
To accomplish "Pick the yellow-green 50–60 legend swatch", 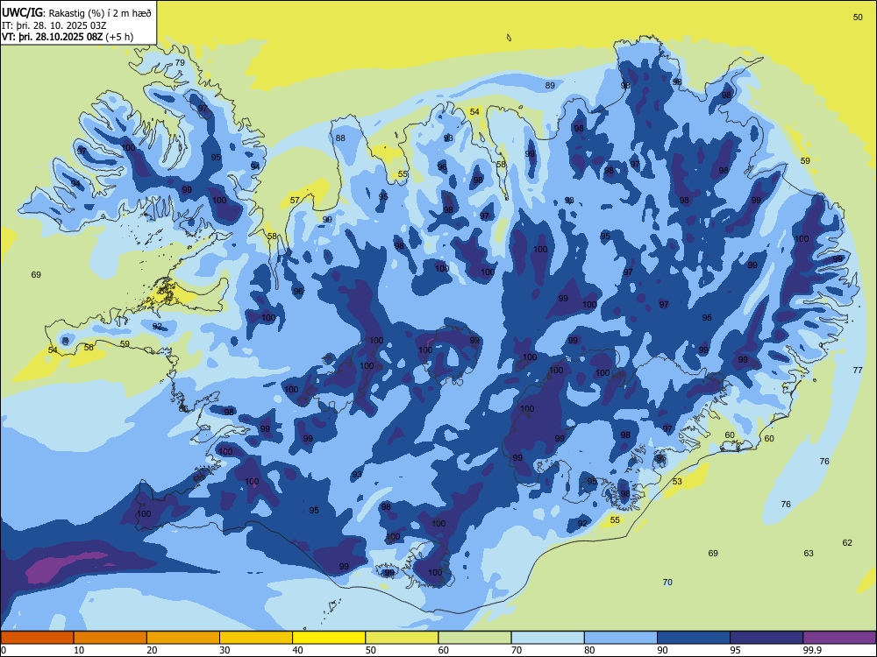I will pyautogui.click(x=402, y=638).
